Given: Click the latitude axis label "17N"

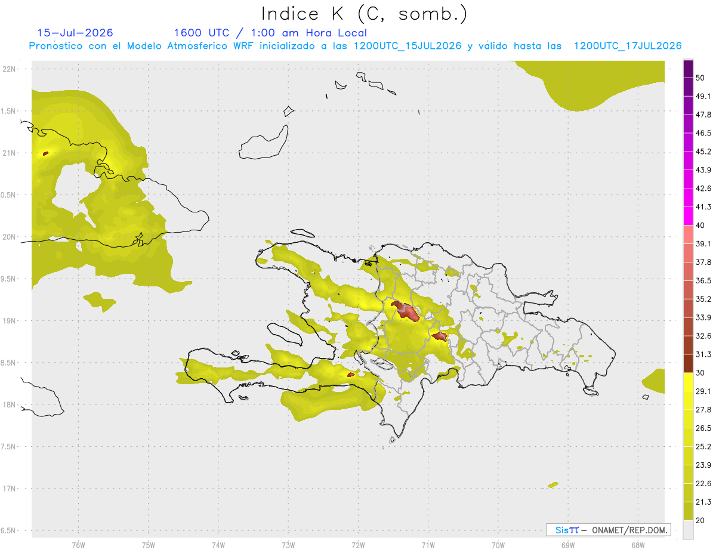Looking at the screenshot, I should click(10, 489).
